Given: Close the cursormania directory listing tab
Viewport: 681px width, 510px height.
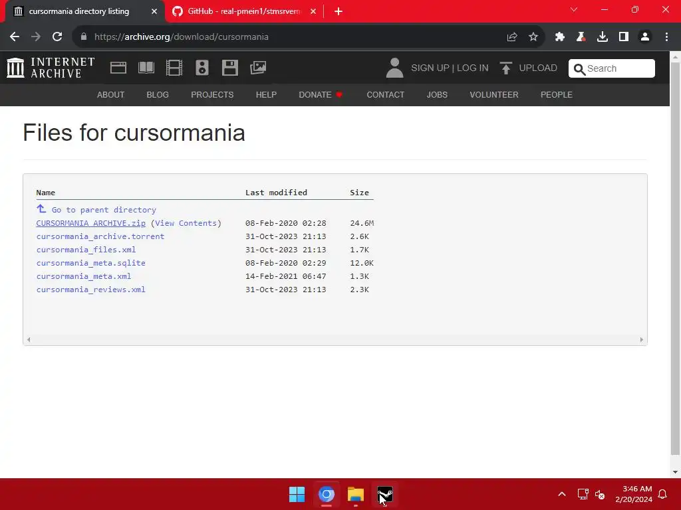Looking at the screenshot, I should 154,11.
